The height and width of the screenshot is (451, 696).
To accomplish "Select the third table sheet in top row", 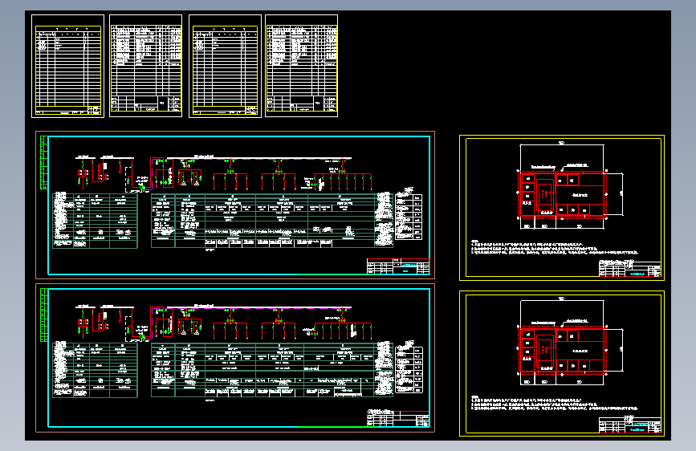I will coord(225,66).
